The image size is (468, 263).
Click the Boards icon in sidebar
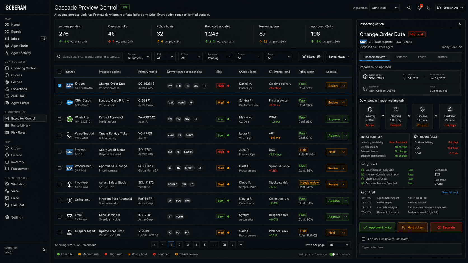(x=7, y=32)
